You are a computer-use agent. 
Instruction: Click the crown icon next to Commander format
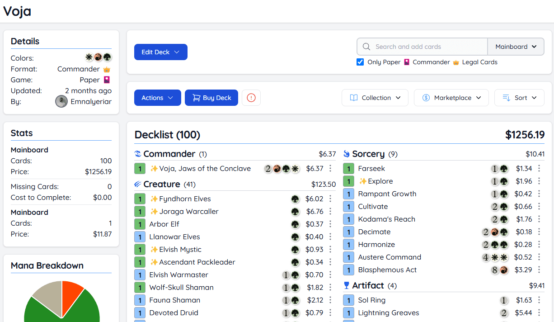point(107,69)
